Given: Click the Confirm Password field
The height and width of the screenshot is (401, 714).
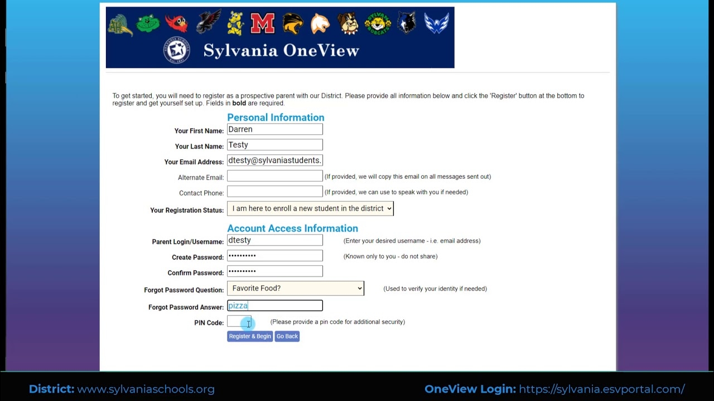Looking at the screenshot, I should (x=274, y=272).
